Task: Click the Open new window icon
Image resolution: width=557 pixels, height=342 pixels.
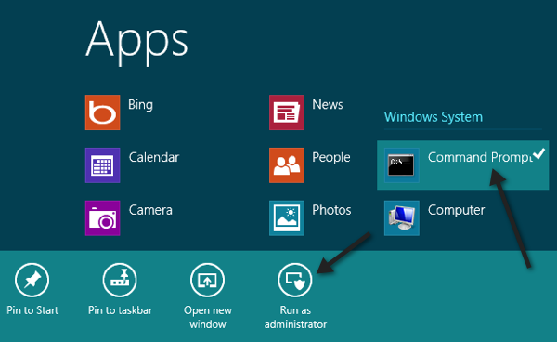Action: 207,280
